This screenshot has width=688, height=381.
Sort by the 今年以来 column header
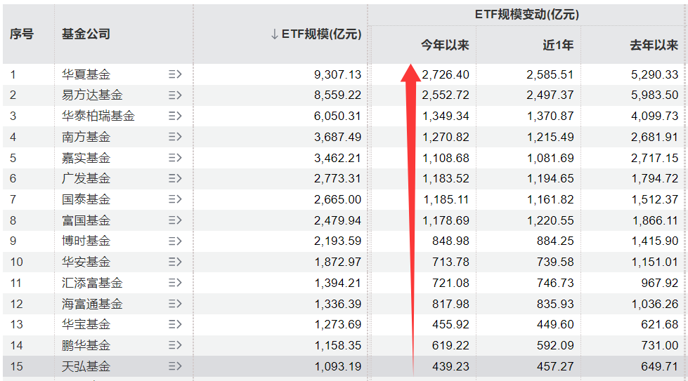point(445,46)
